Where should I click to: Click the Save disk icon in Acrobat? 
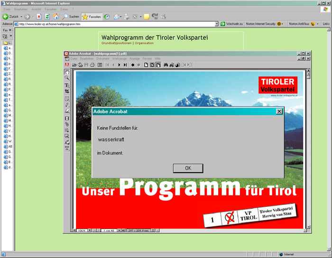pos(86,65)
